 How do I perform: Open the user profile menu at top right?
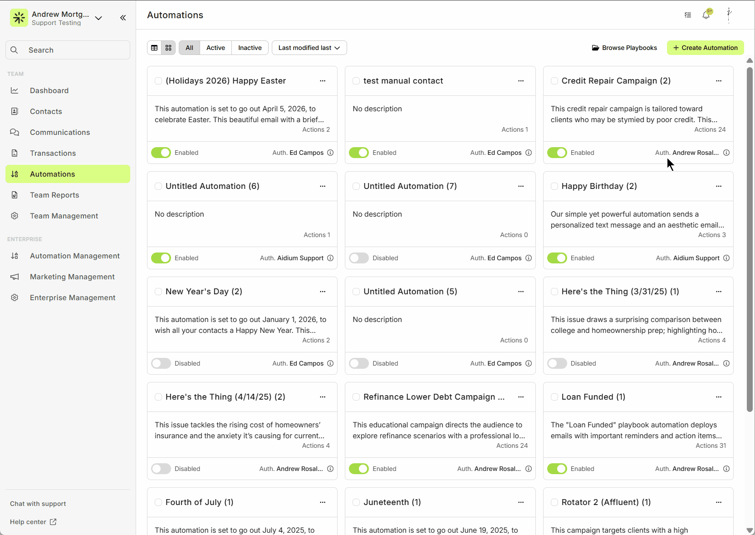click(729, 15)
